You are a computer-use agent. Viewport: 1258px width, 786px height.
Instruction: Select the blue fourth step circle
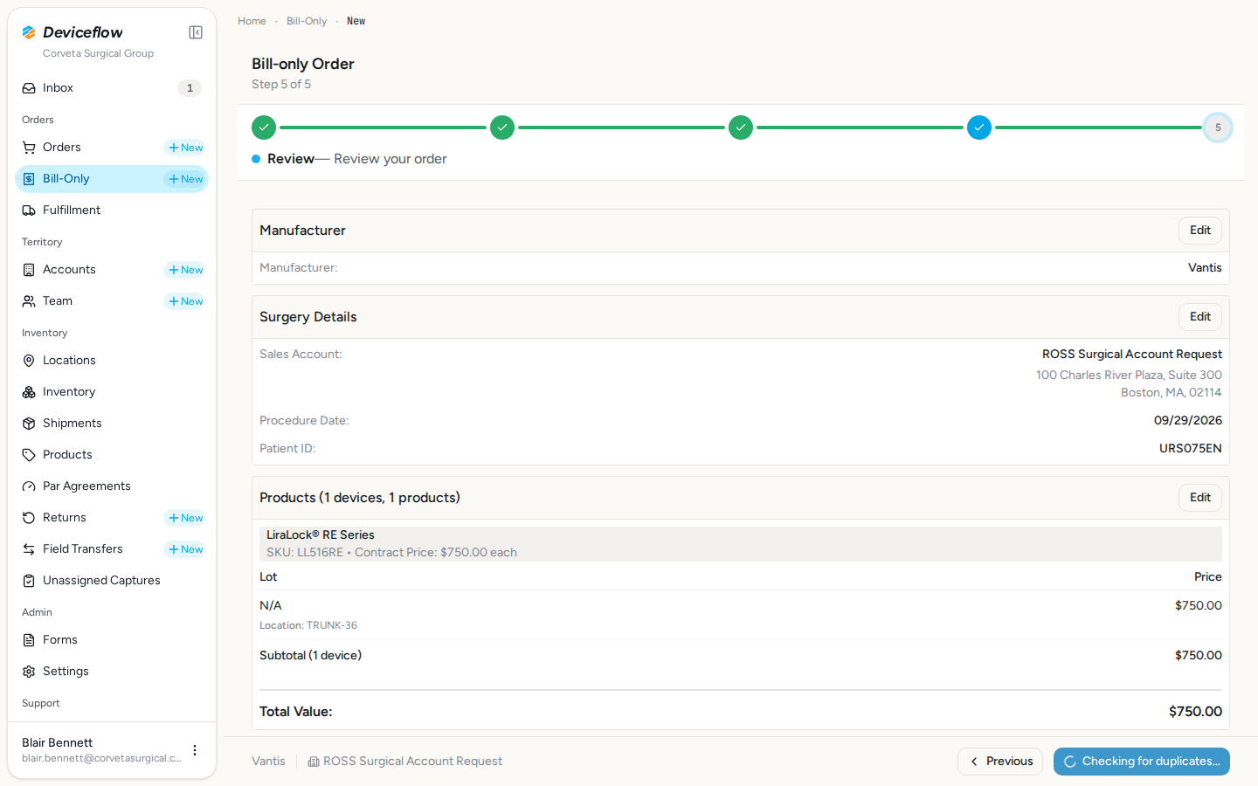point(979,128)
